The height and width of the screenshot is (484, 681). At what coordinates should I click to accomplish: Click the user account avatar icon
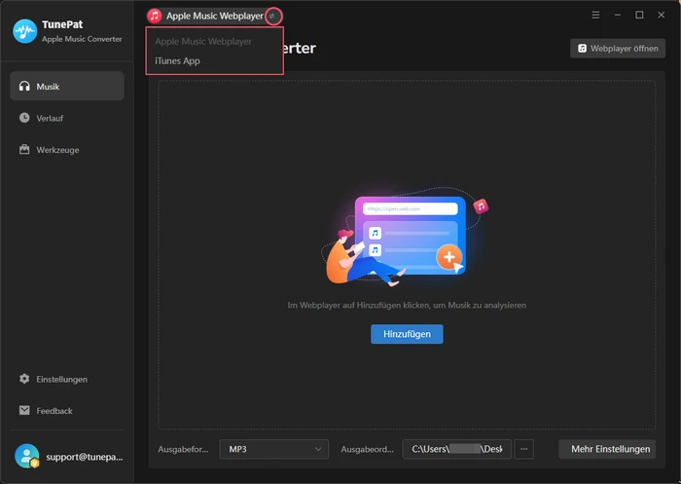(27, 456)
